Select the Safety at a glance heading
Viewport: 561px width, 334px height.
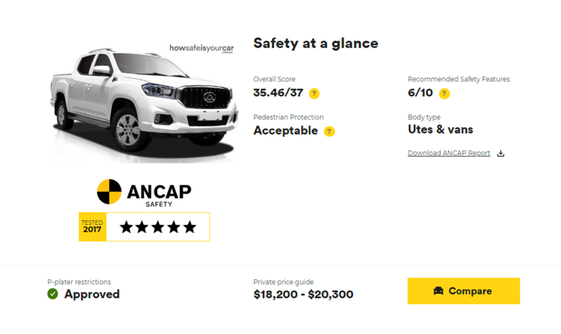pyautogui.click(x=316, y=43)
